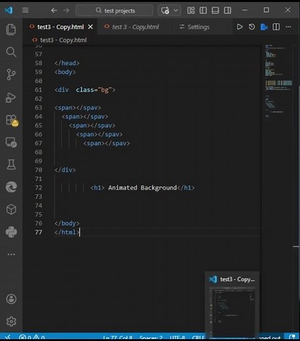The image size is (300, 341).
Task: Open Microsoft Edge Tools in activity bar
Action: coord(11,187)
